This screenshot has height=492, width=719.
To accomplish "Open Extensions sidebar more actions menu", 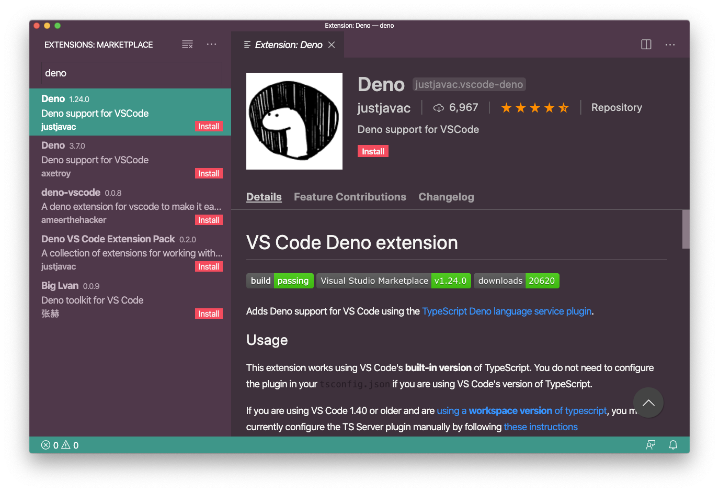I will (211, 44).
